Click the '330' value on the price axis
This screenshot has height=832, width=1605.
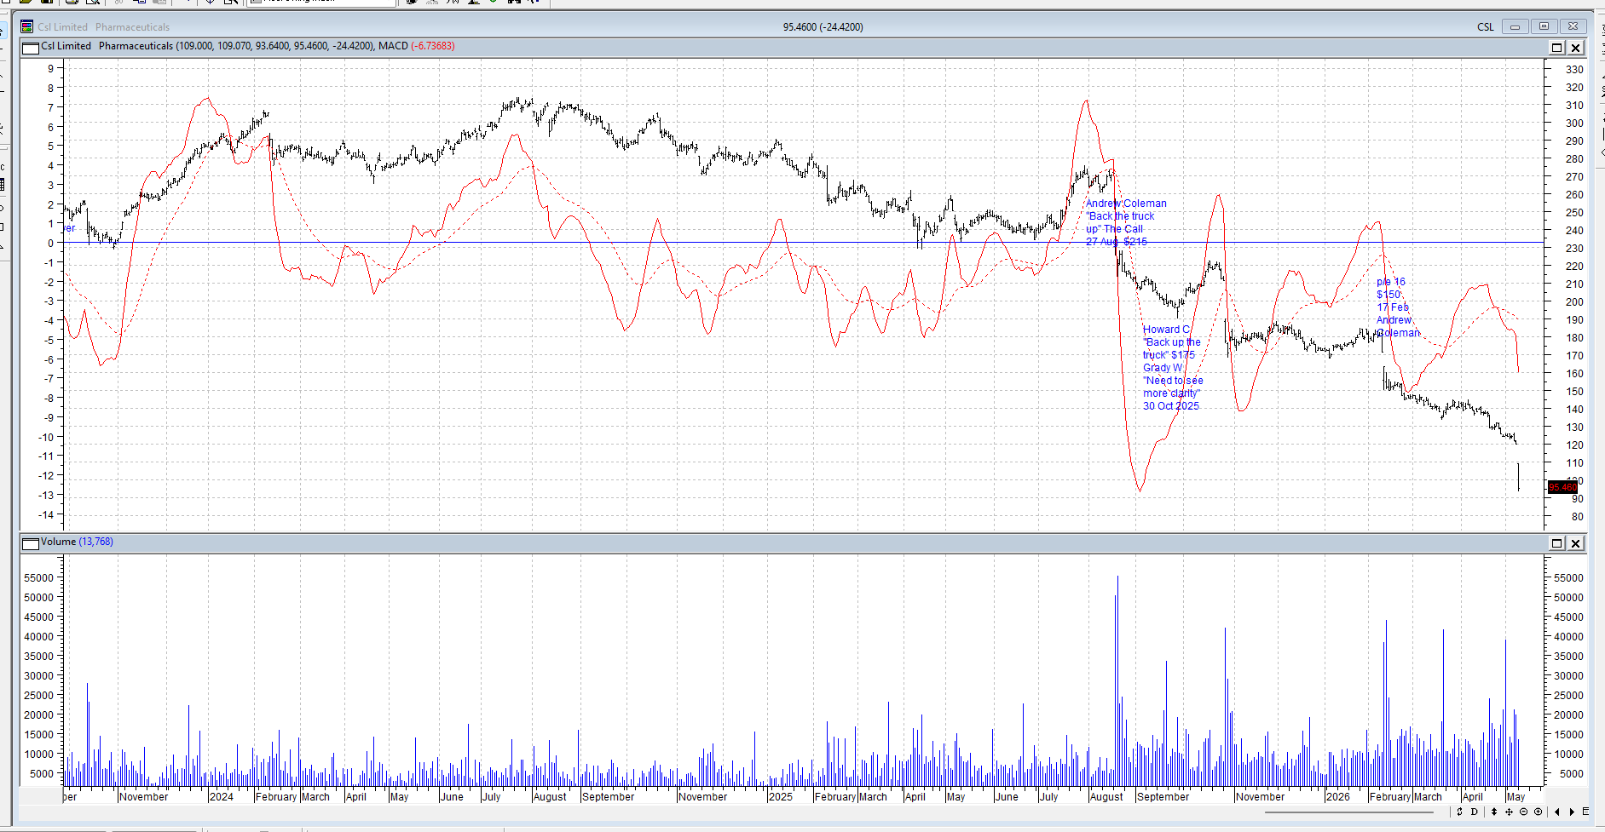(x=1574, y=70)
